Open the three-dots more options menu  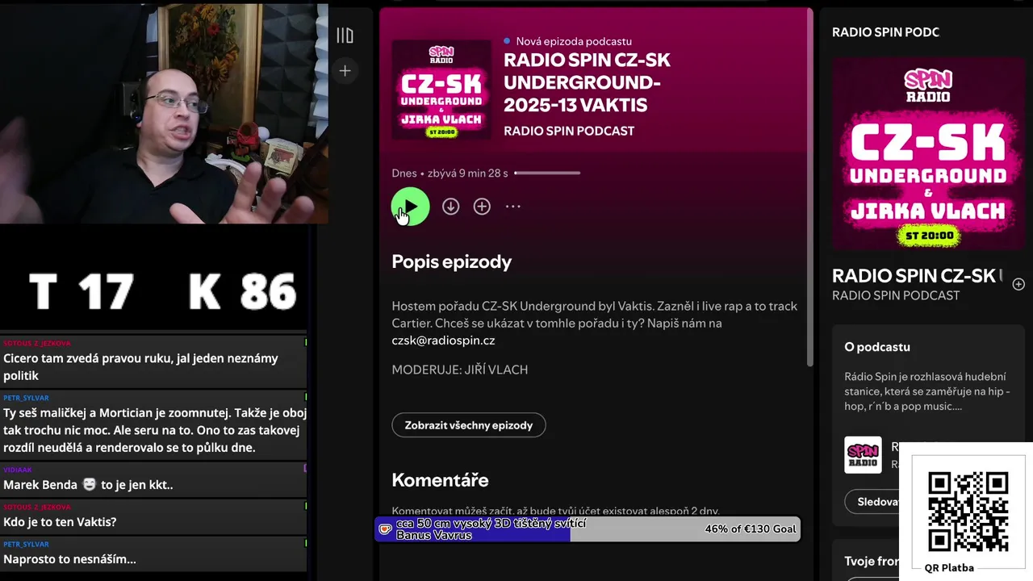[x=513, y=207]
